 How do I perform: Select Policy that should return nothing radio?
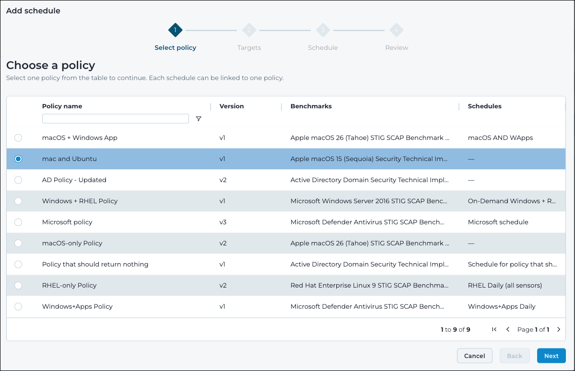coord(18,264)
